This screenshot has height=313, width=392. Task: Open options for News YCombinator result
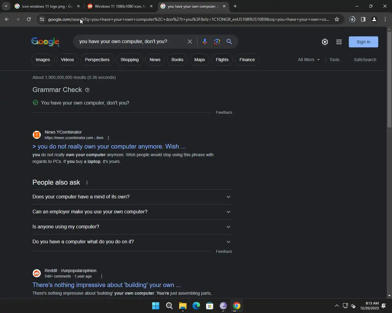[x=108, y=138]
